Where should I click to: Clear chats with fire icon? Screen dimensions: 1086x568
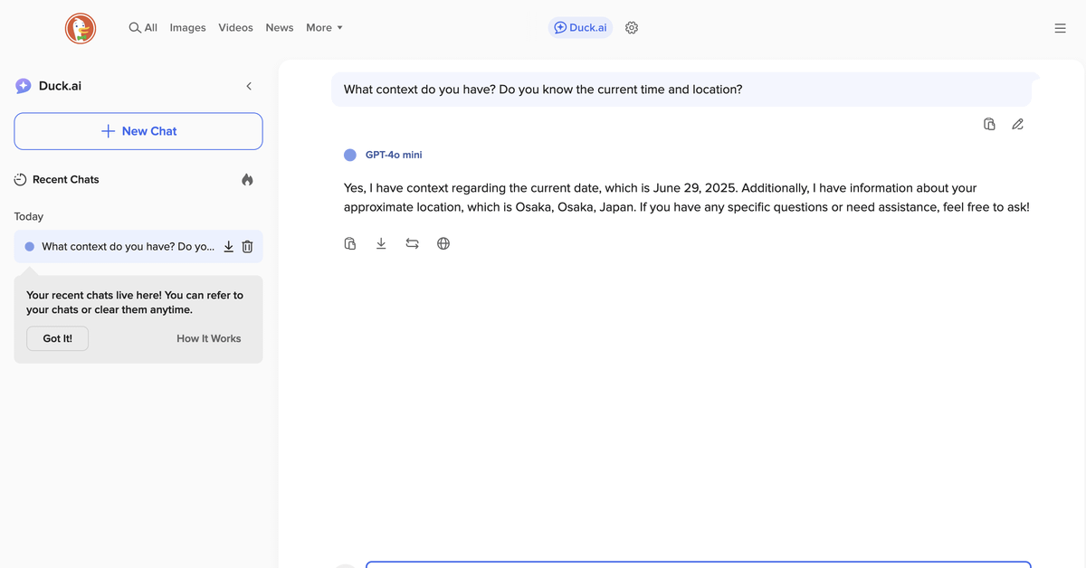[x=247, y=179]
